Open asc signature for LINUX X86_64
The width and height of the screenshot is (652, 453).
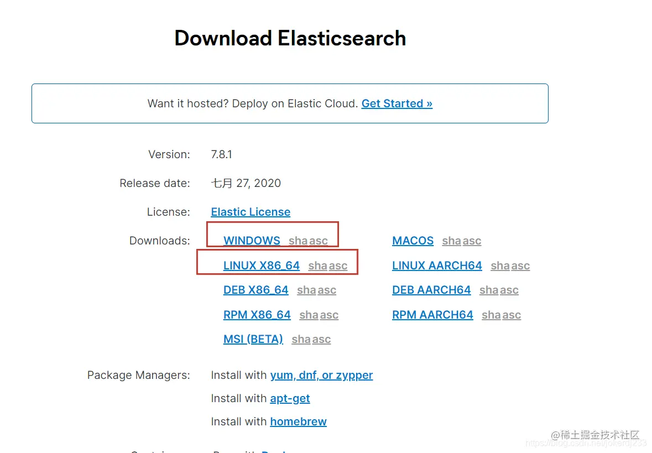tap(338, 265)
